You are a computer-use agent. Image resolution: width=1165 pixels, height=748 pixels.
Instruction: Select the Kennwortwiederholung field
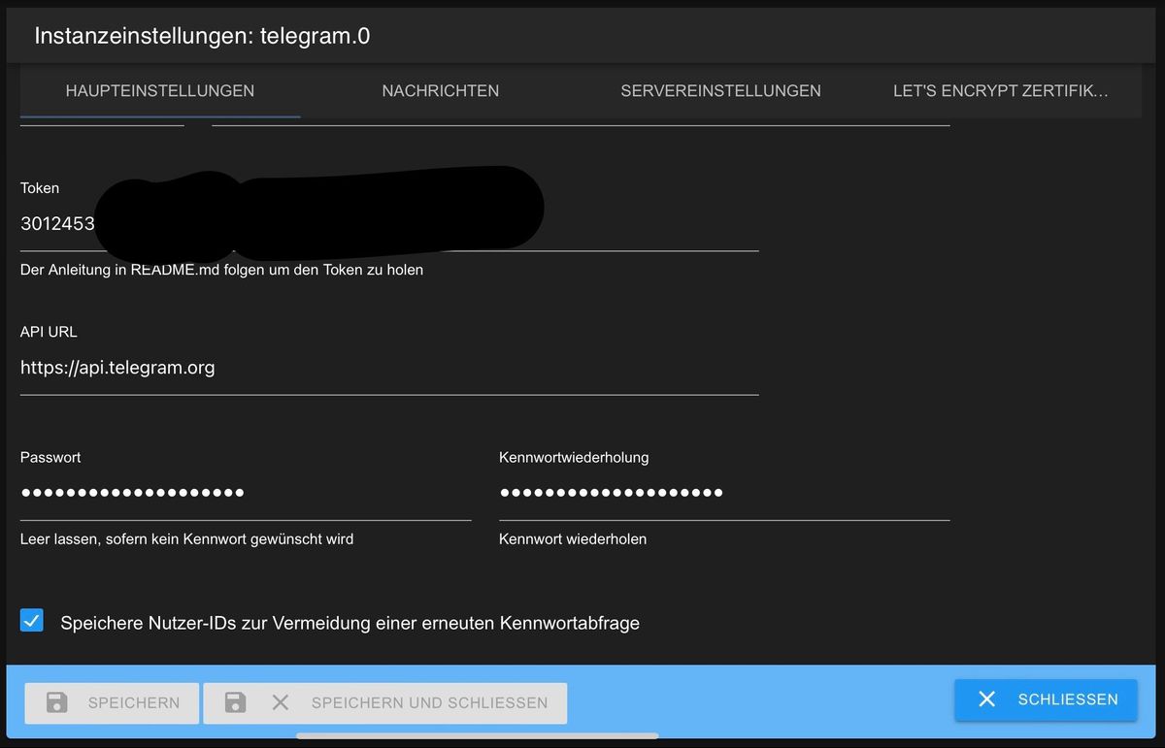(724, 493)
